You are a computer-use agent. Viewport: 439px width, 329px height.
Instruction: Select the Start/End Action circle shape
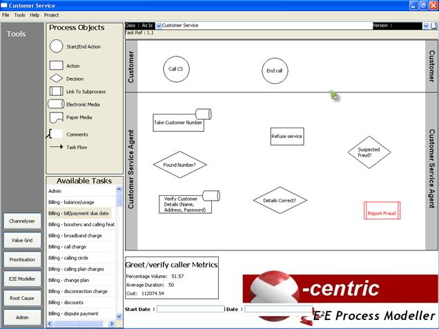56,47
